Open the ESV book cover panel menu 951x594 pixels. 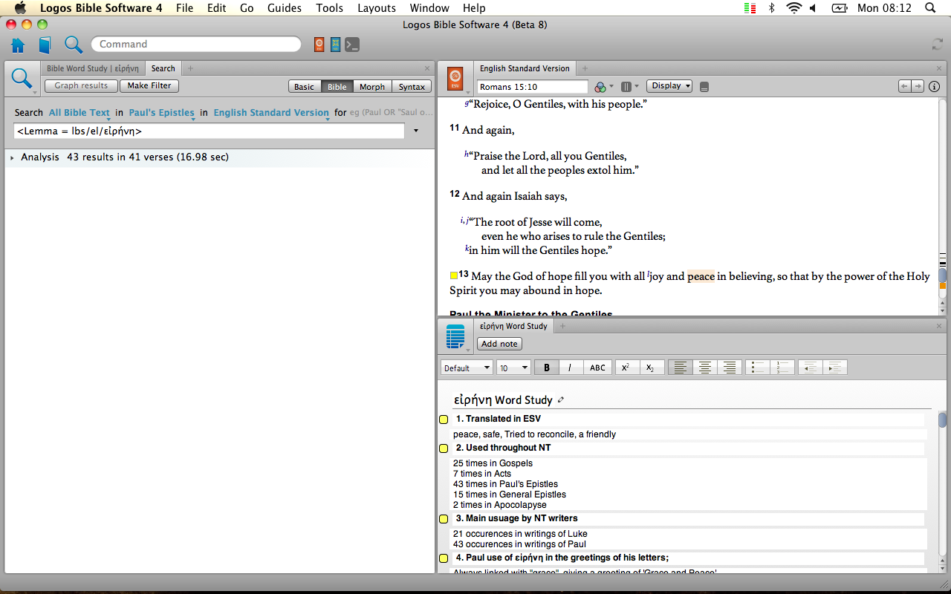click(456, 79)
